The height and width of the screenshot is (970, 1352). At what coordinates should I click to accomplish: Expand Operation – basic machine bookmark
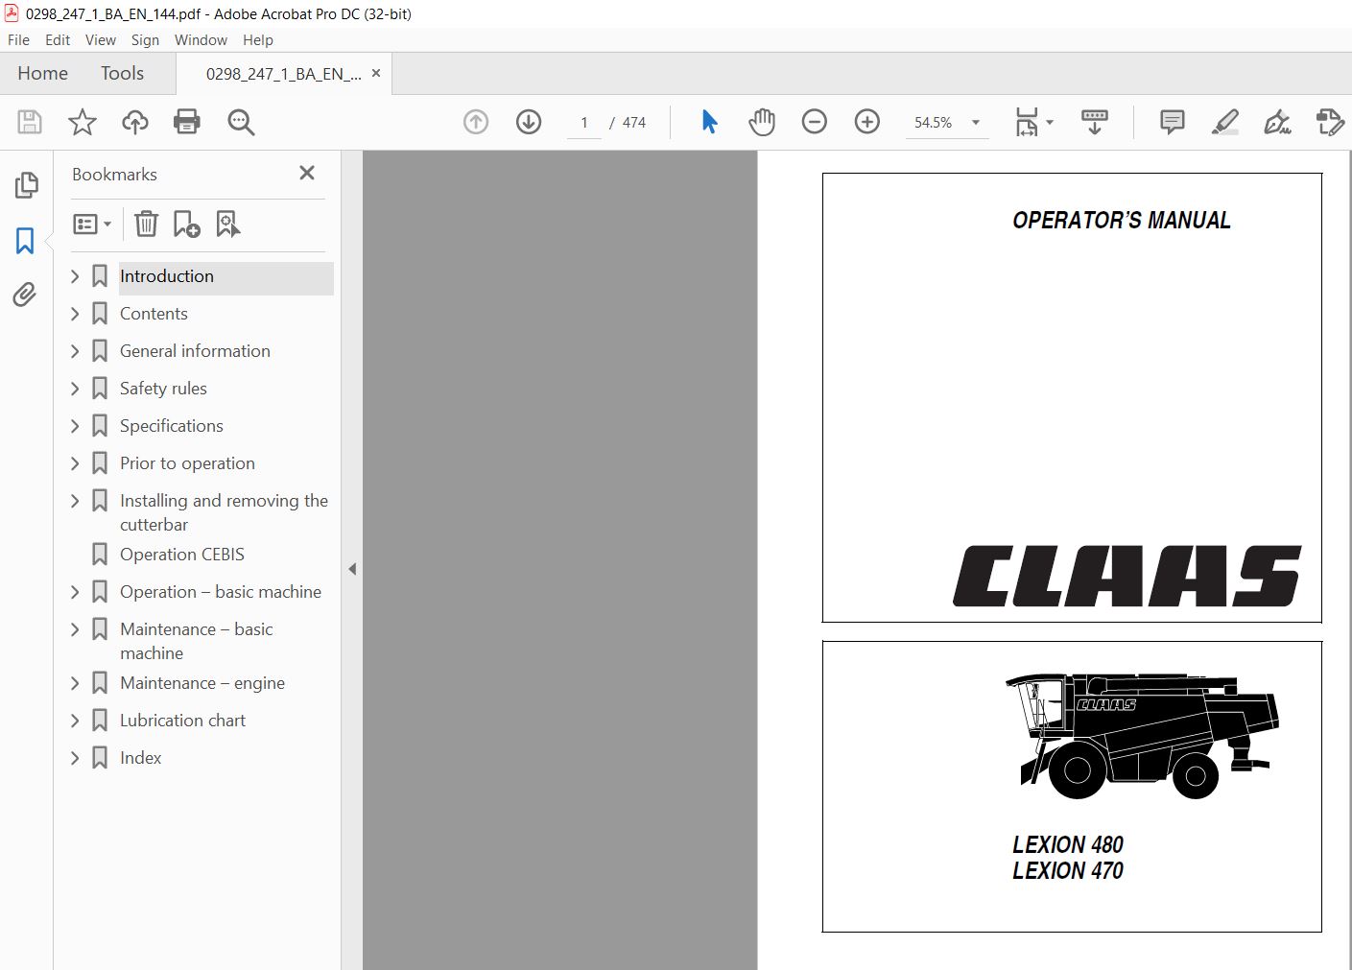point(75,592)
